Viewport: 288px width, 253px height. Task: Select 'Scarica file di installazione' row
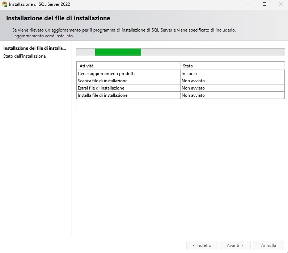coord(181,81)
